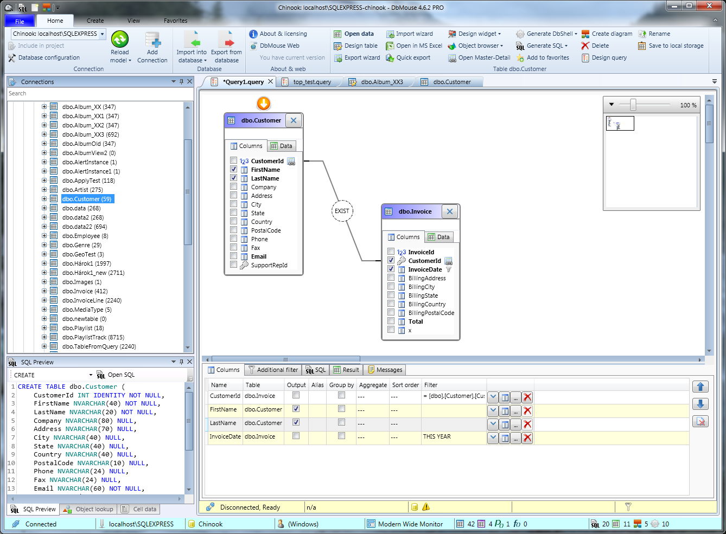
Task: Click the EXIST join circle
Action: pyautogui.click(x=342, y=211)
